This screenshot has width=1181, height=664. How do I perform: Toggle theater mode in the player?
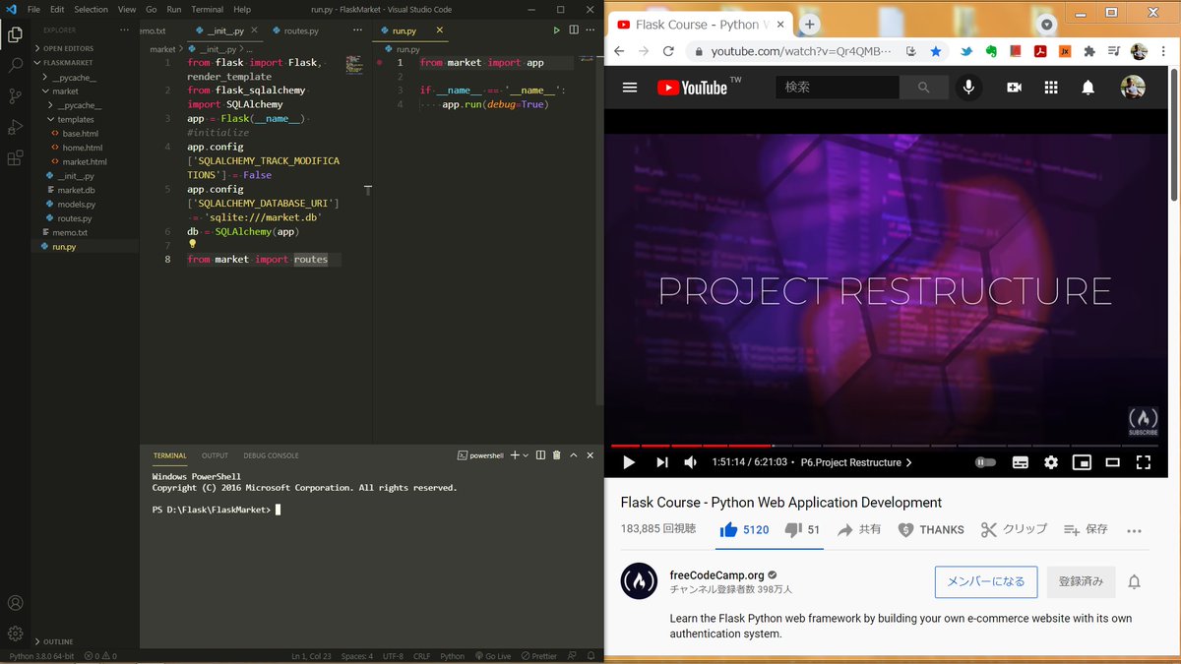coord(1112,462)
